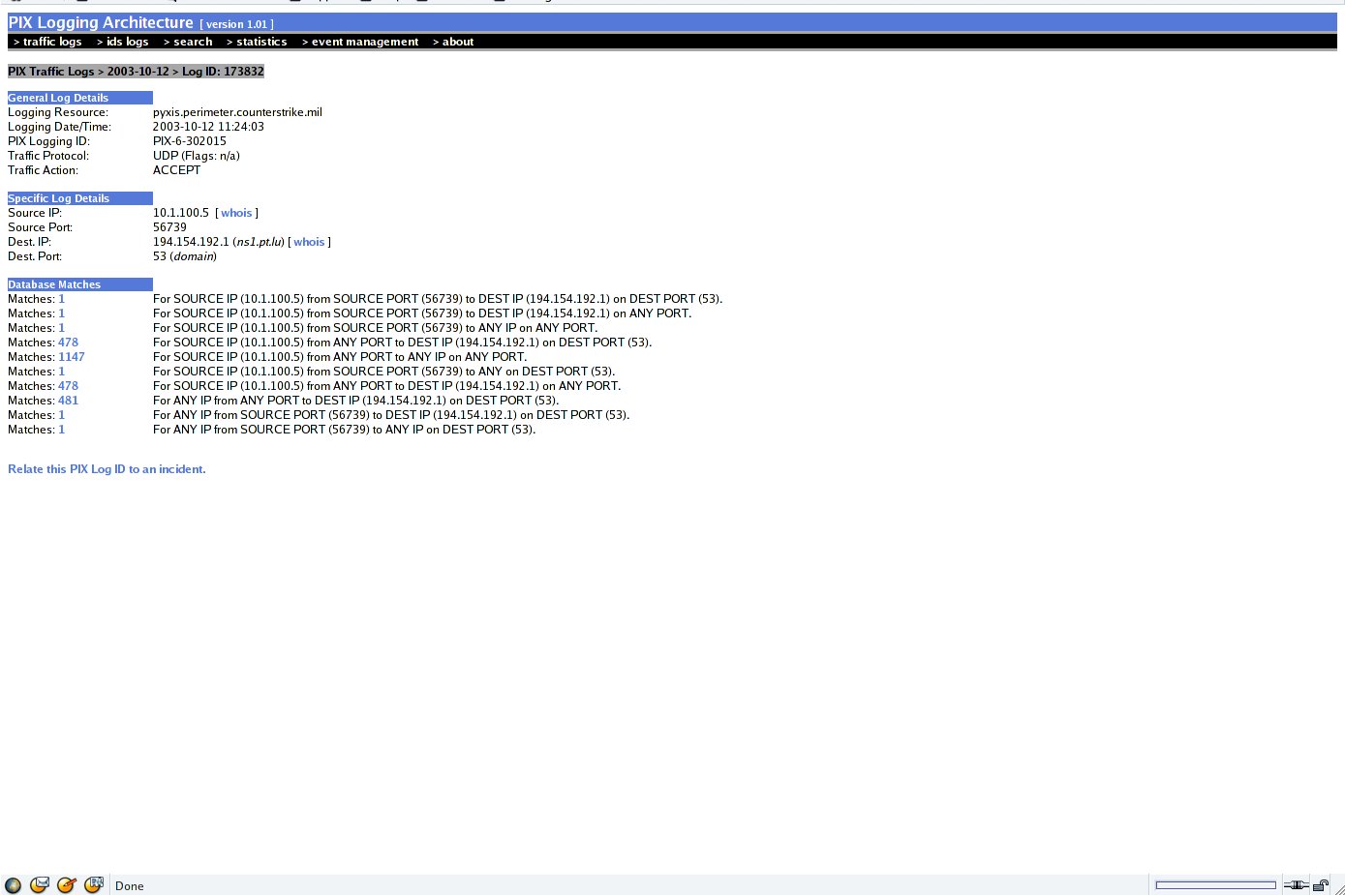1345x895 pixels.
Task: Click whois link for source IP 10.1.100.5
Action: point(236,213)
